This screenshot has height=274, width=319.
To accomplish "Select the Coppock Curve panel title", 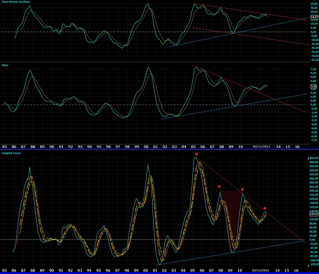I will (x=11, y=153).
